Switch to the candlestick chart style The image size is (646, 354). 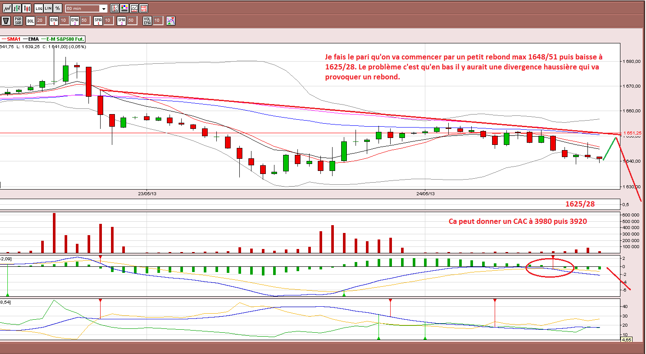[x=27, y=8]
